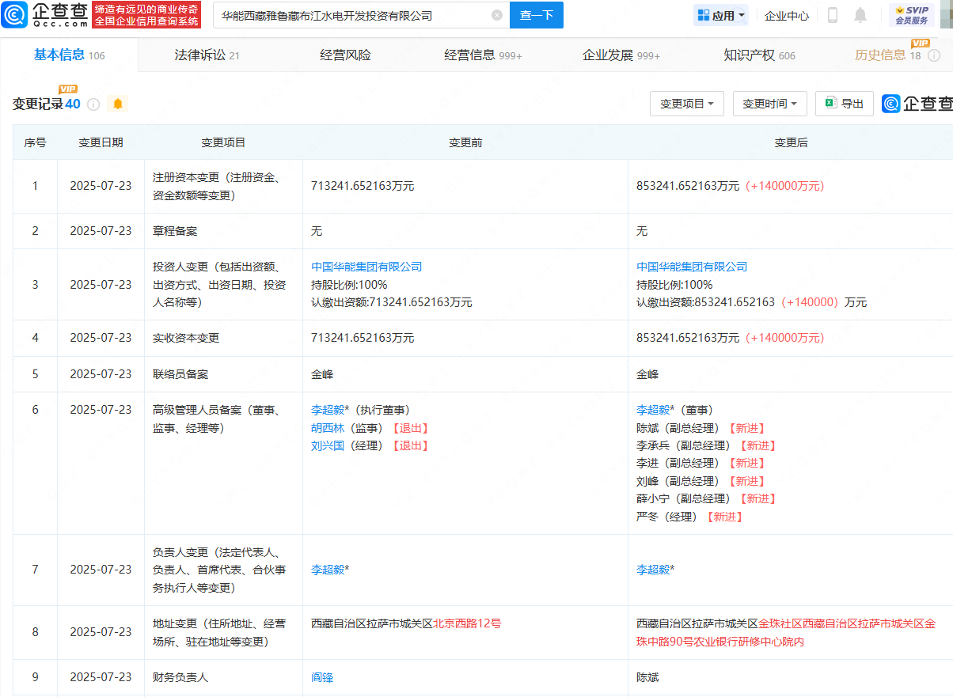Open 阎锋 link in 财务负责人 row
This screenshot has height=697, width=953.
pyautogui.click(x=322, y=677)
